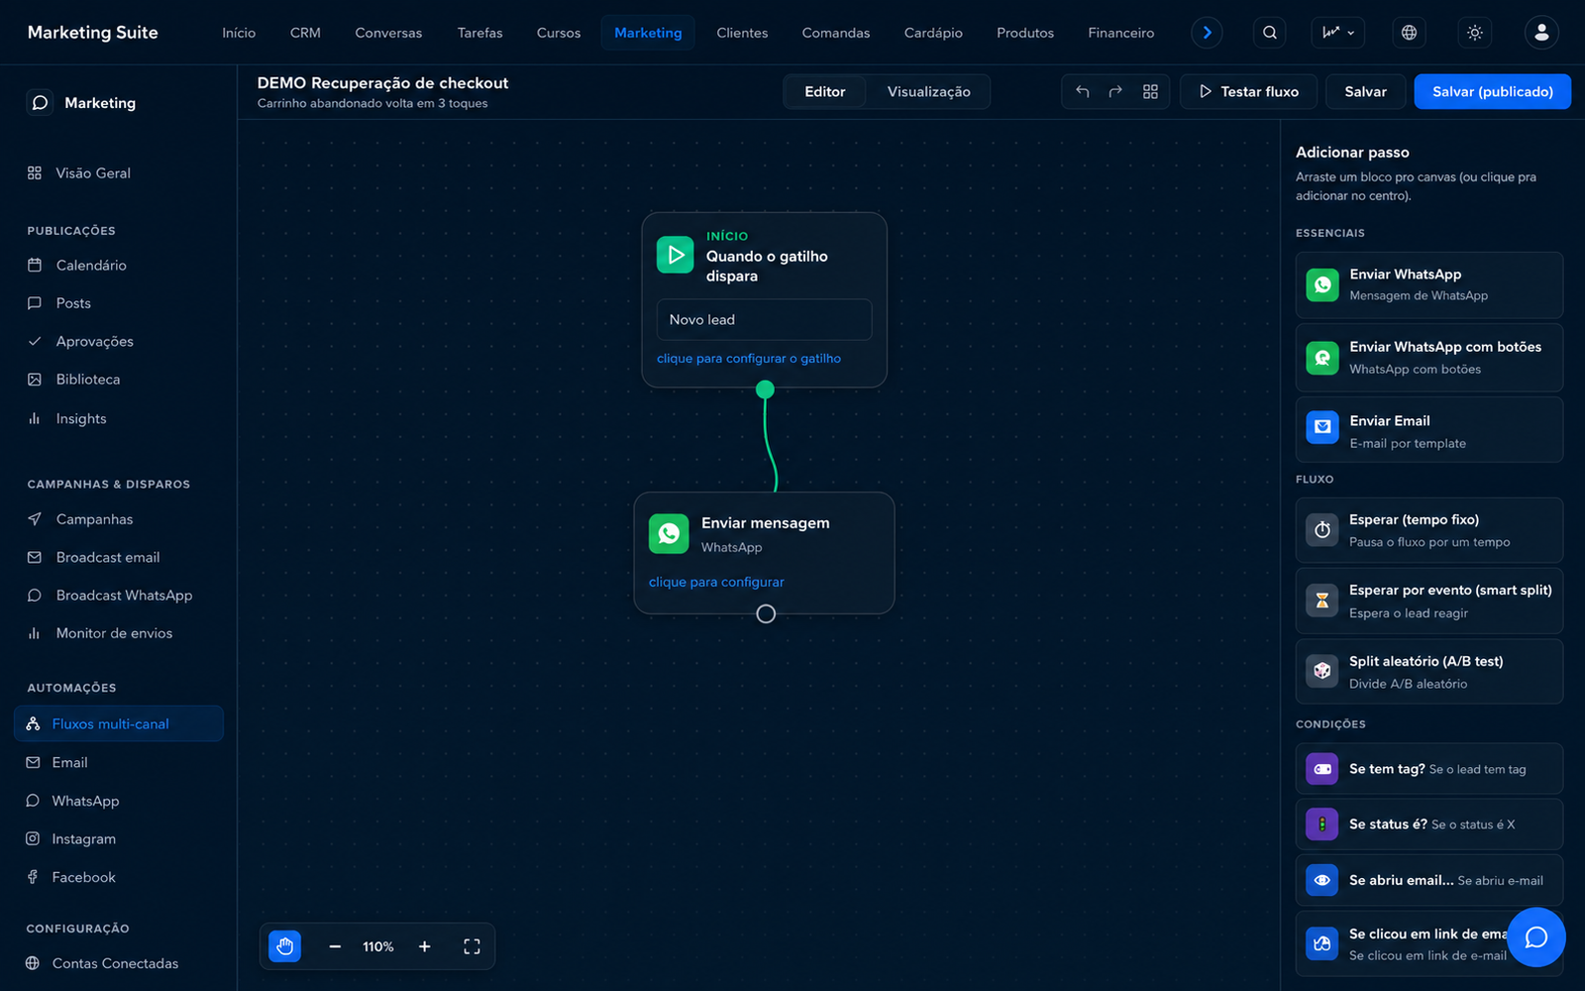Viewport: 1585px width, 991px height.
Task: Click Testar fluxo button
Action: (x=1248, y=91)
